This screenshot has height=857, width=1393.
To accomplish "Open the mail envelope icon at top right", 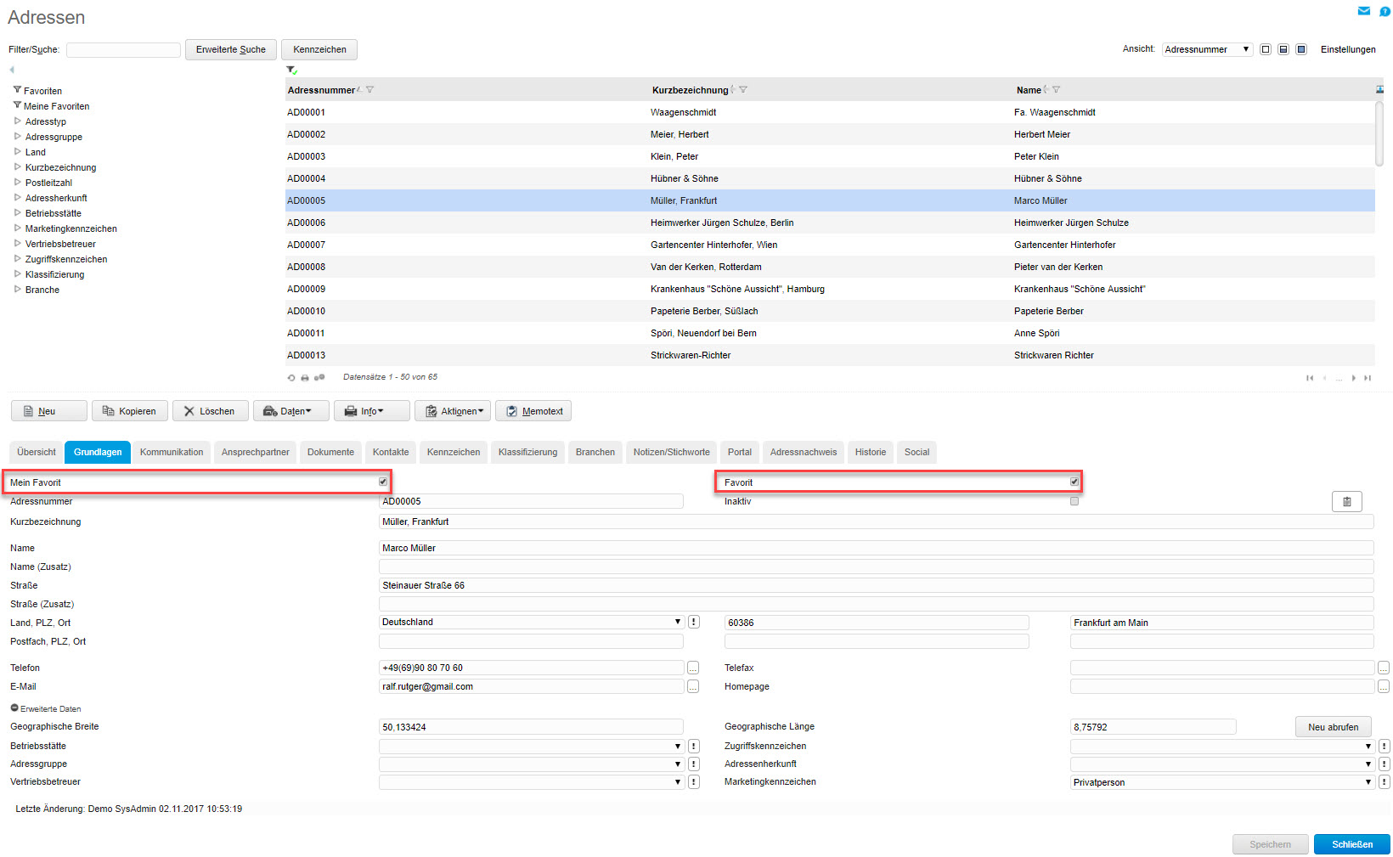I will [x=1363, y=11].
